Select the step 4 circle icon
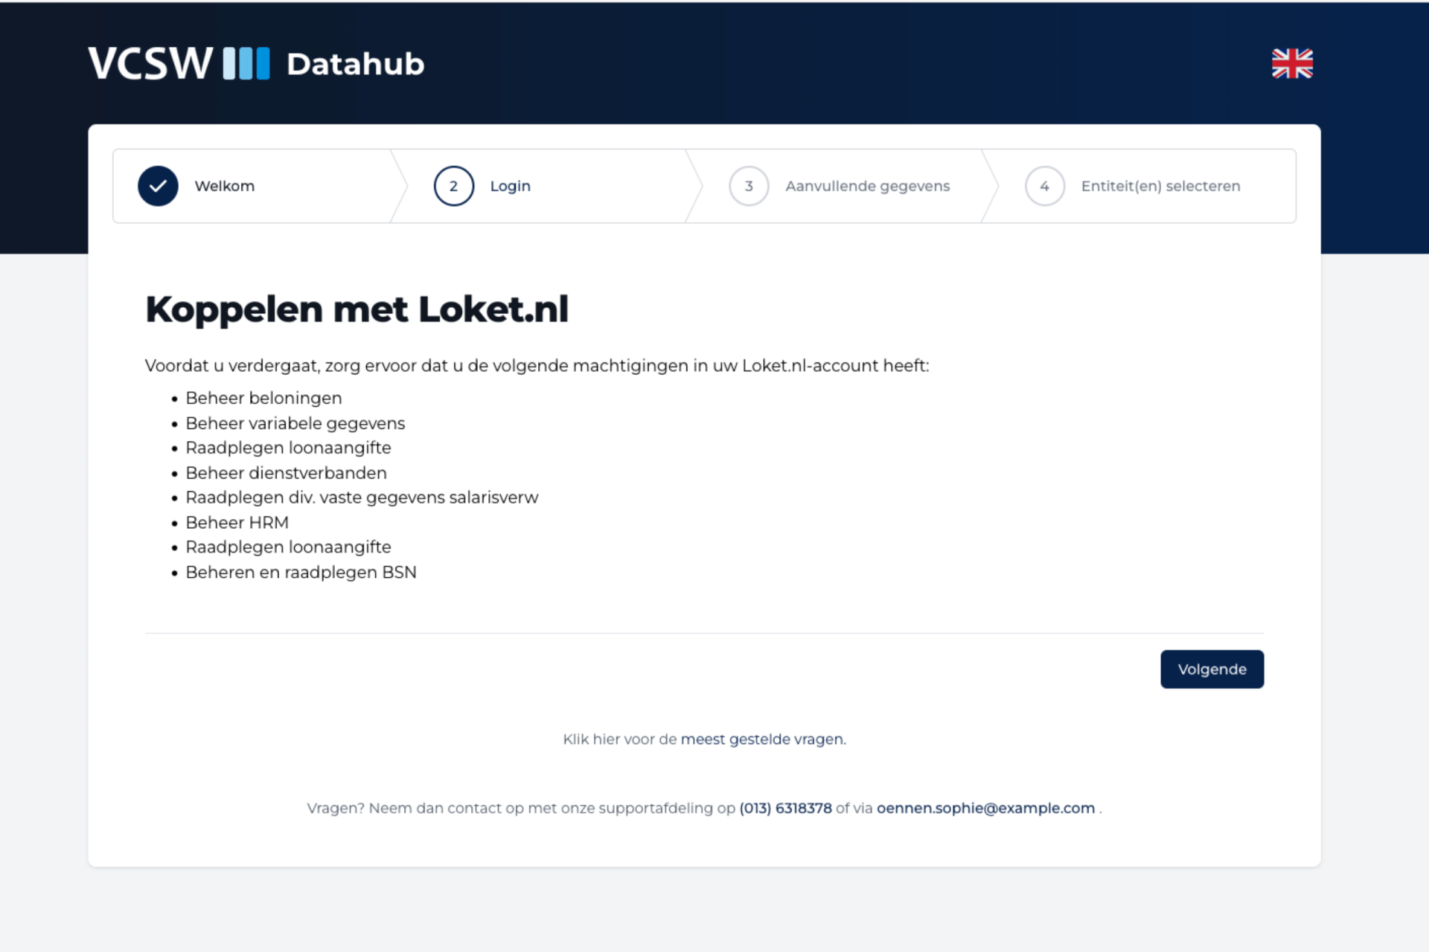 point(1044,186)
